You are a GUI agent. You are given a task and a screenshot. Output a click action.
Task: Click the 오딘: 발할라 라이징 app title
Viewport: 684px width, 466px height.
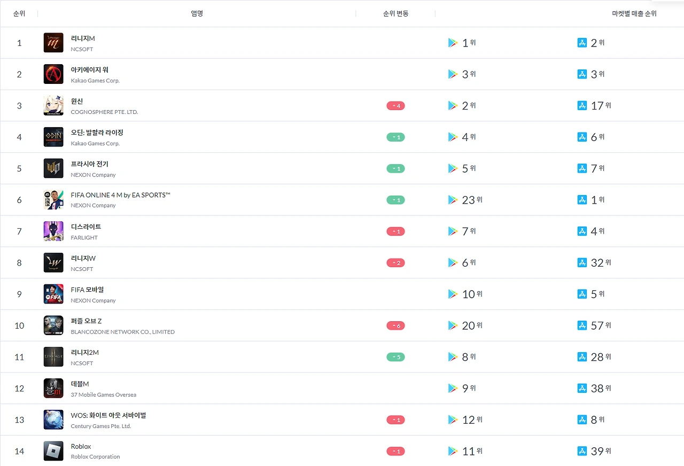click(97, 133)
